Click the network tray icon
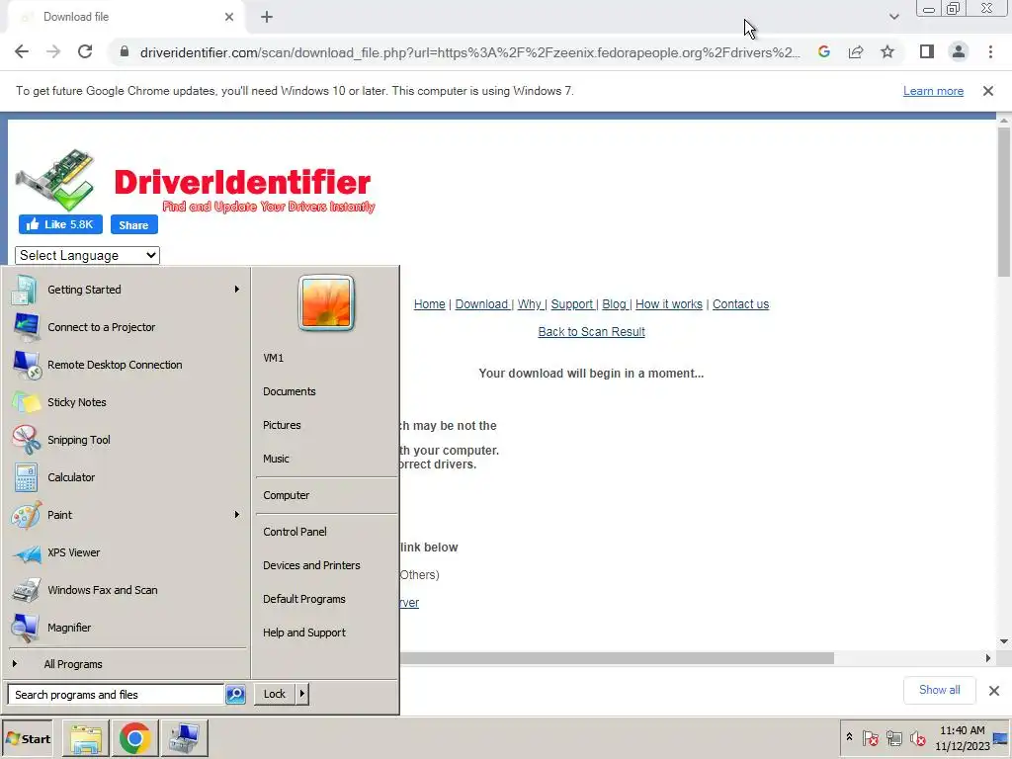The image size is (1012, 759). (893, 738)
